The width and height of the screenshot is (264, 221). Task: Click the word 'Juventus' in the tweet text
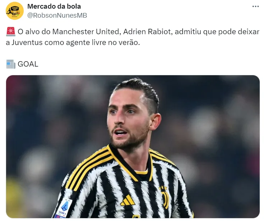tap(27, 42)
